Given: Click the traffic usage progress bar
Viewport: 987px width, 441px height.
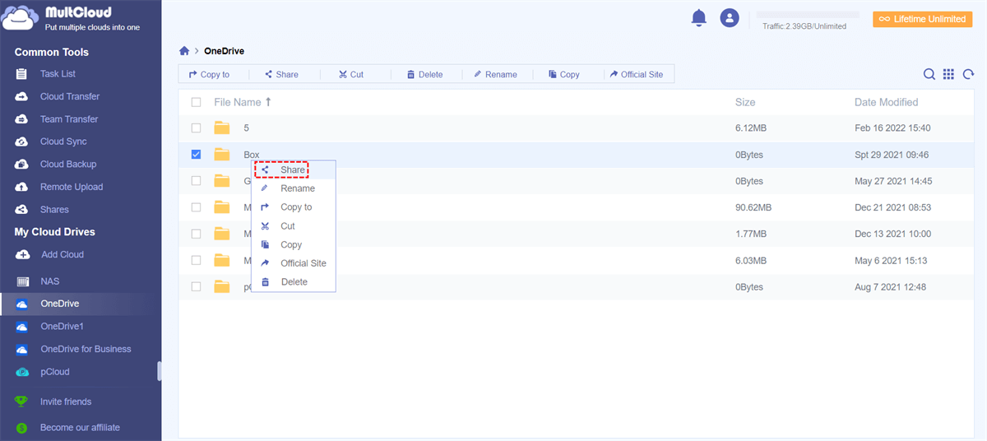Looking at the screenshot, I should point(808,15).
